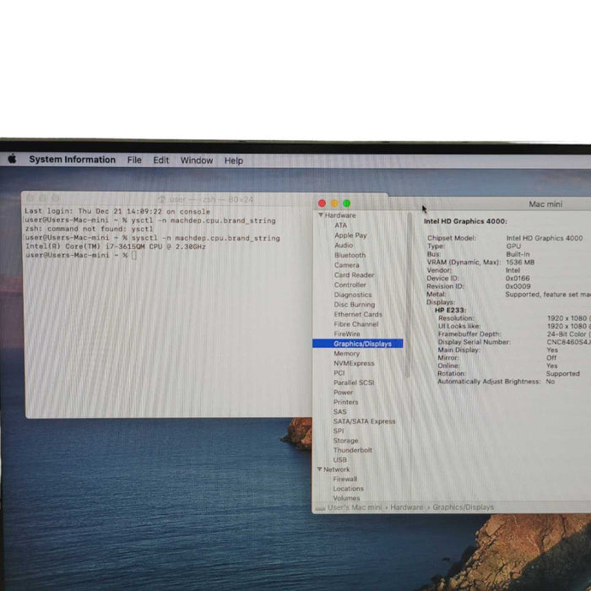Click the Device ID value 0x0166

(518, 278)
